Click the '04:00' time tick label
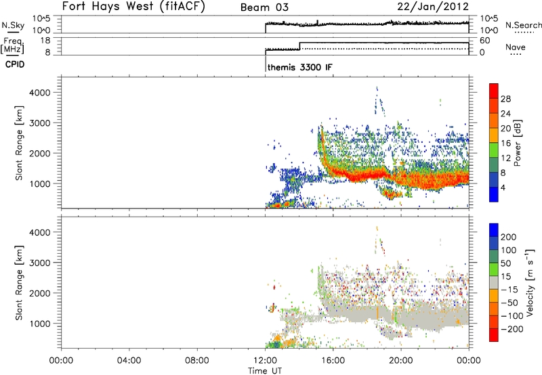Viewport: 542px width, 375px height. tap(129, 361)
